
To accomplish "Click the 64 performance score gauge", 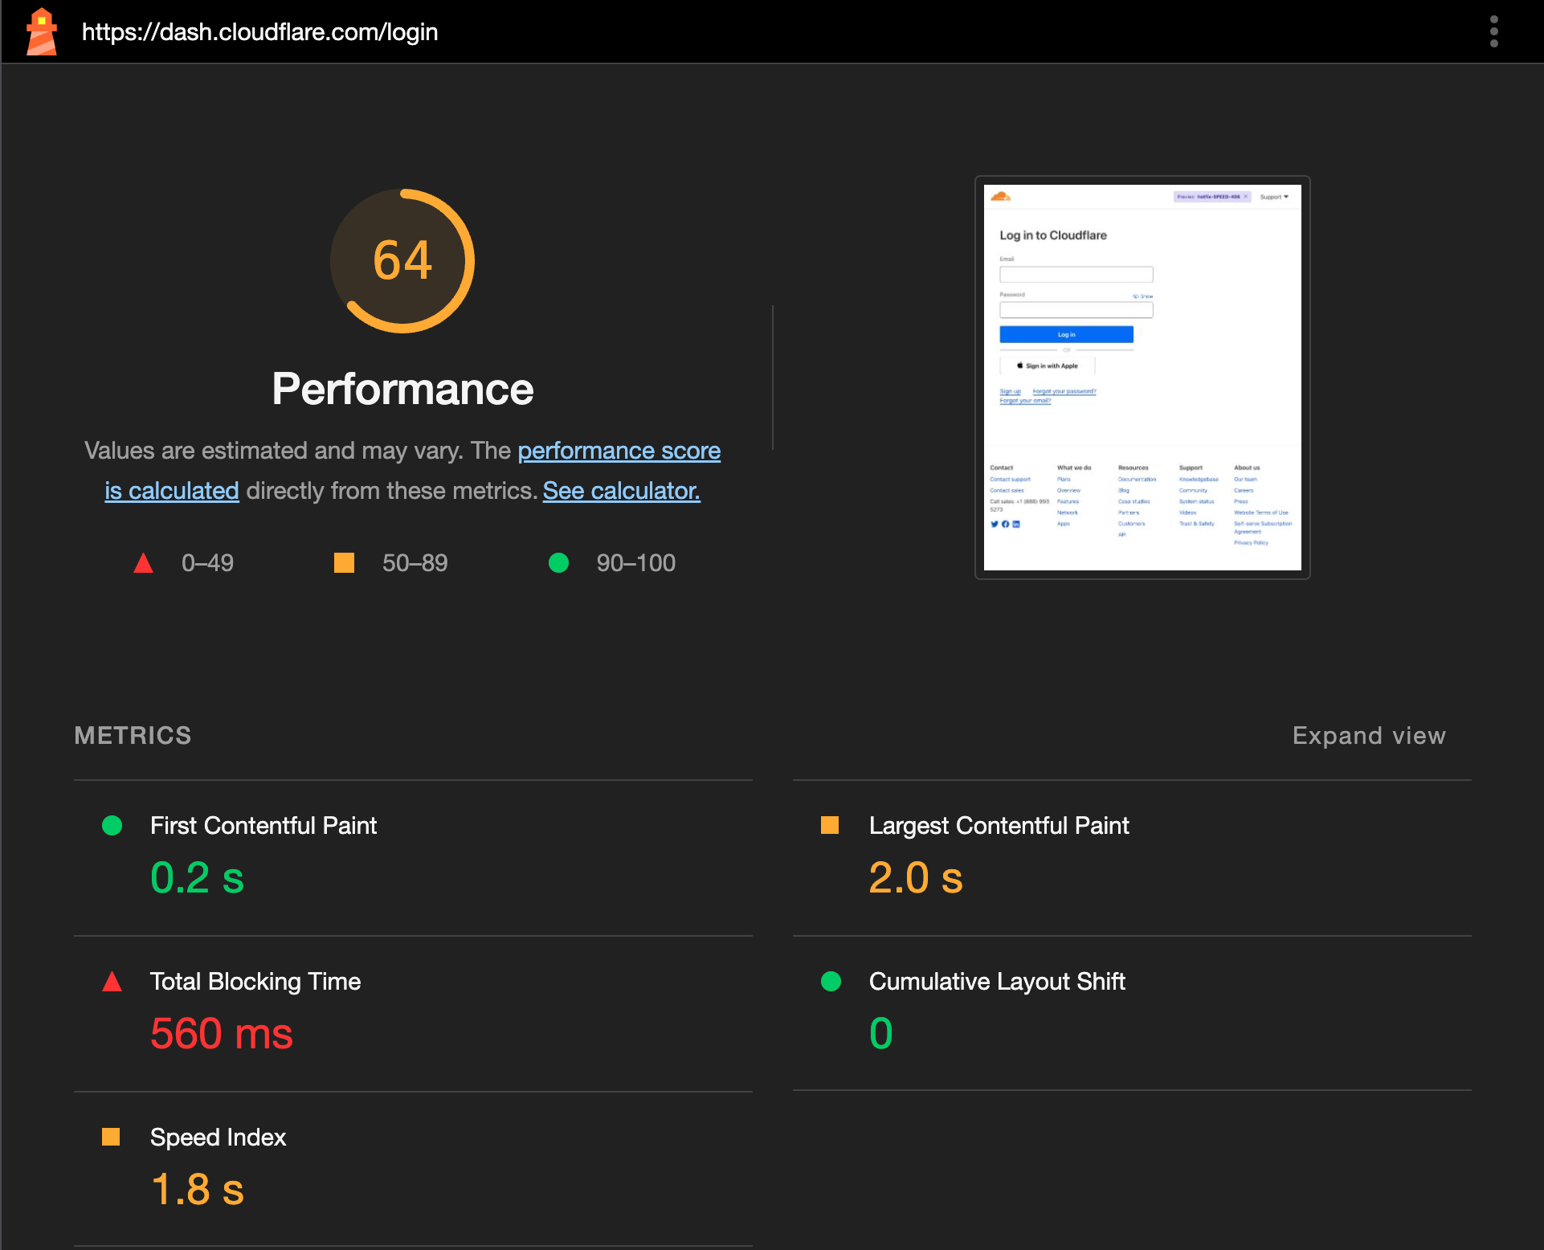I will click(x=402, y=261).
